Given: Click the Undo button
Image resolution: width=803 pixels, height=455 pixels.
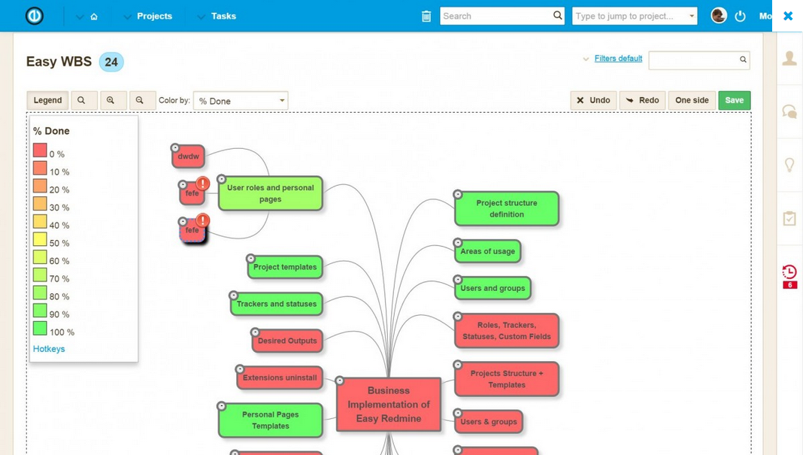Looking at the screenshot, I should [x=593, y=101].
